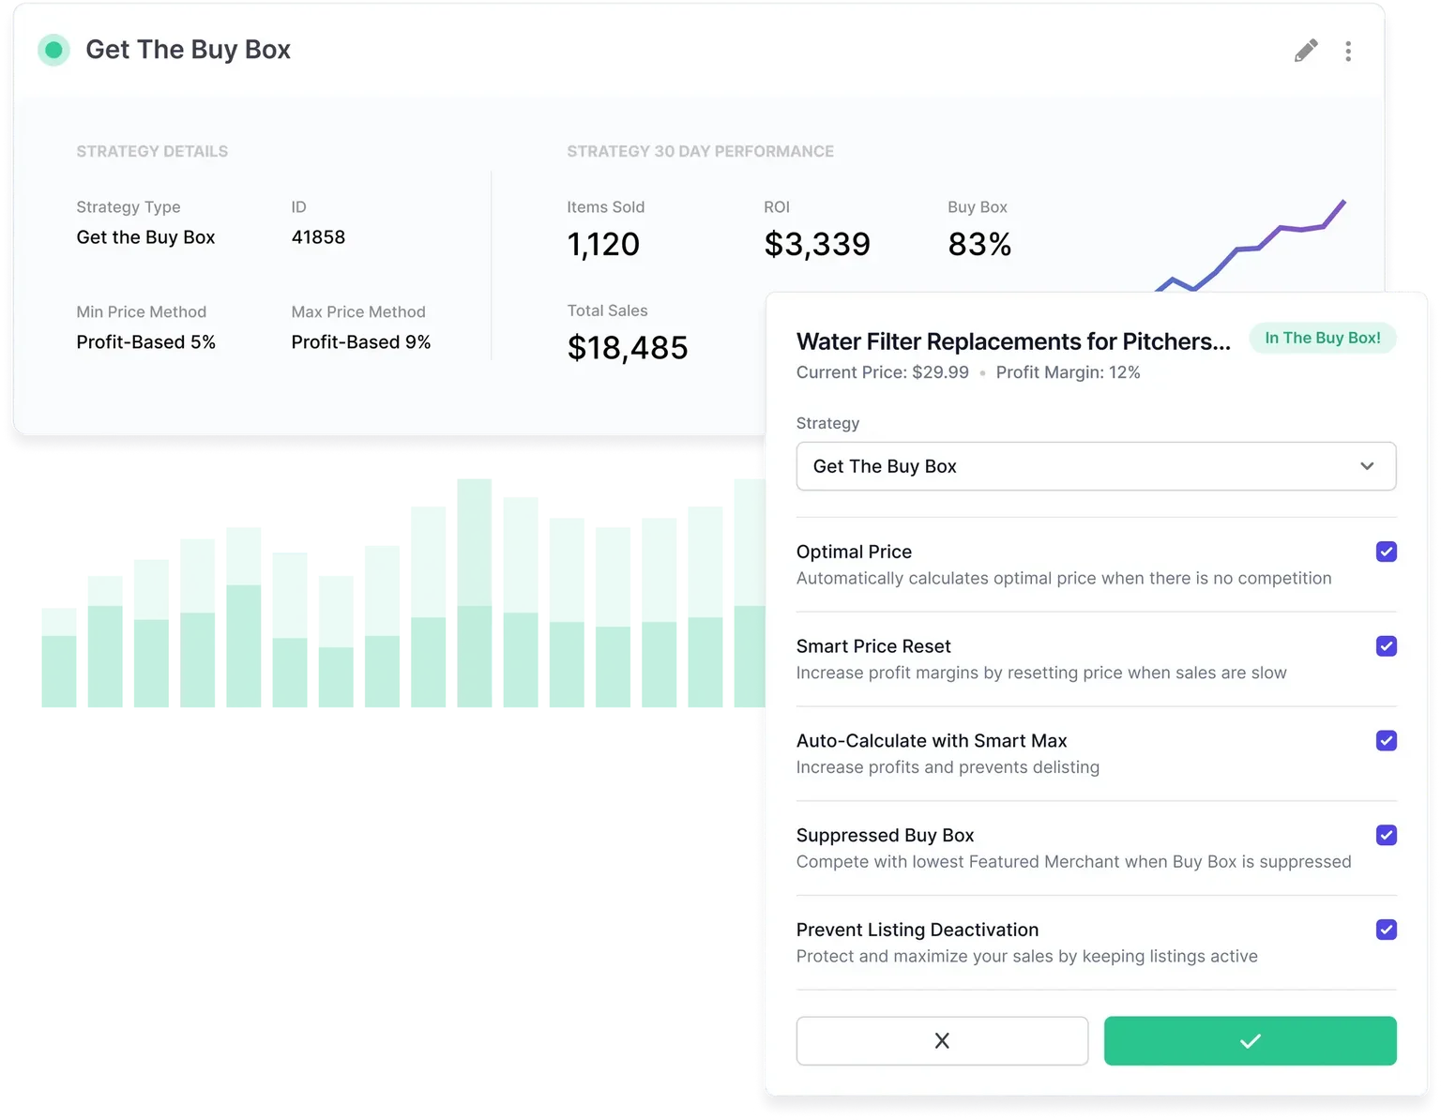Click the pencil edit icon
Image resolution: width=1441 pixels, height=1120 pixels.
pyautogui.click(x=1306, y=51)
